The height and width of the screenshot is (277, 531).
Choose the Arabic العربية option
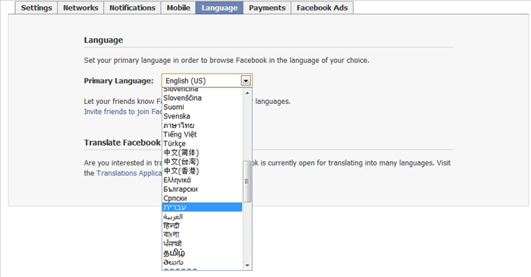click(x=203, y=216)
